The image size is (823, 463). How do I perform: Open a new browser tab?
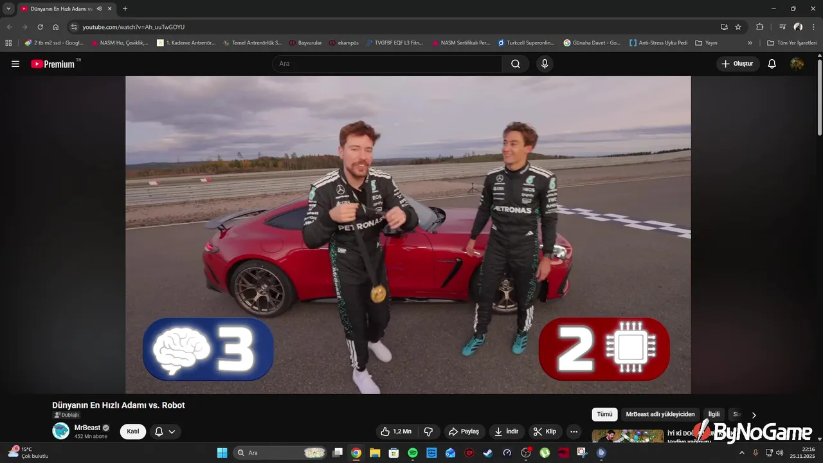tap(125, 8)
